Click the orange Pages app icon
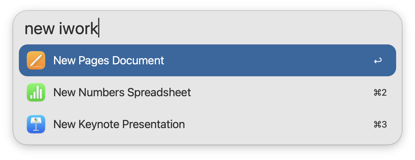 pos(36,60)
